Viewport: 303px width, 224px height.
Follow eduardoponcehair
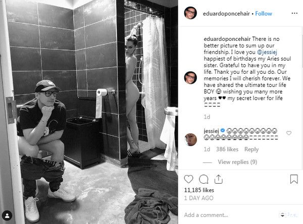coord(264,14)
